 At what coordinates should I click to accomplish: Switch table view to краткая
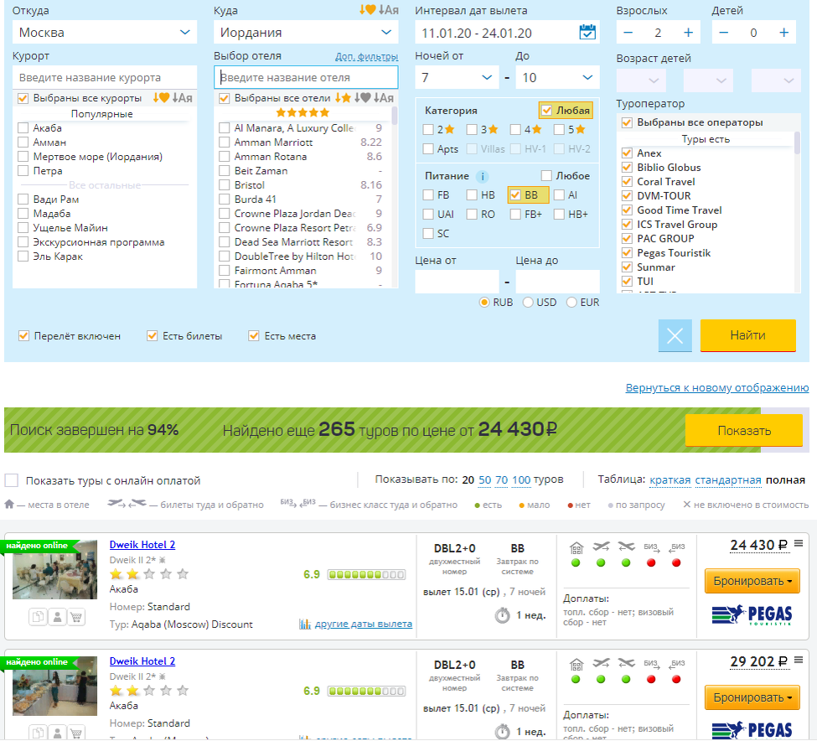[x=670, y=480]
